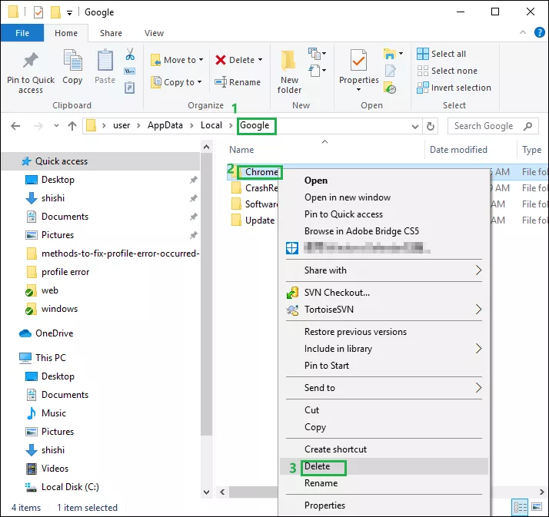Click the AppData breadcrumb segment
The height and width of the screenshot is (517, 549).
(165, 125)
